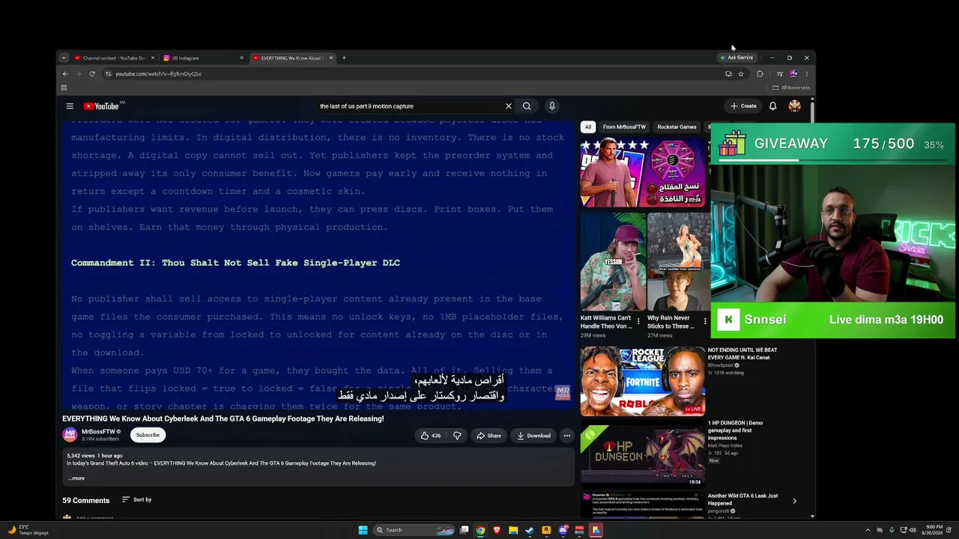Open the YouTube guide hamburger menu
Image resolution: width=959 pixels, height=539 pixels.
click(70, 106)
